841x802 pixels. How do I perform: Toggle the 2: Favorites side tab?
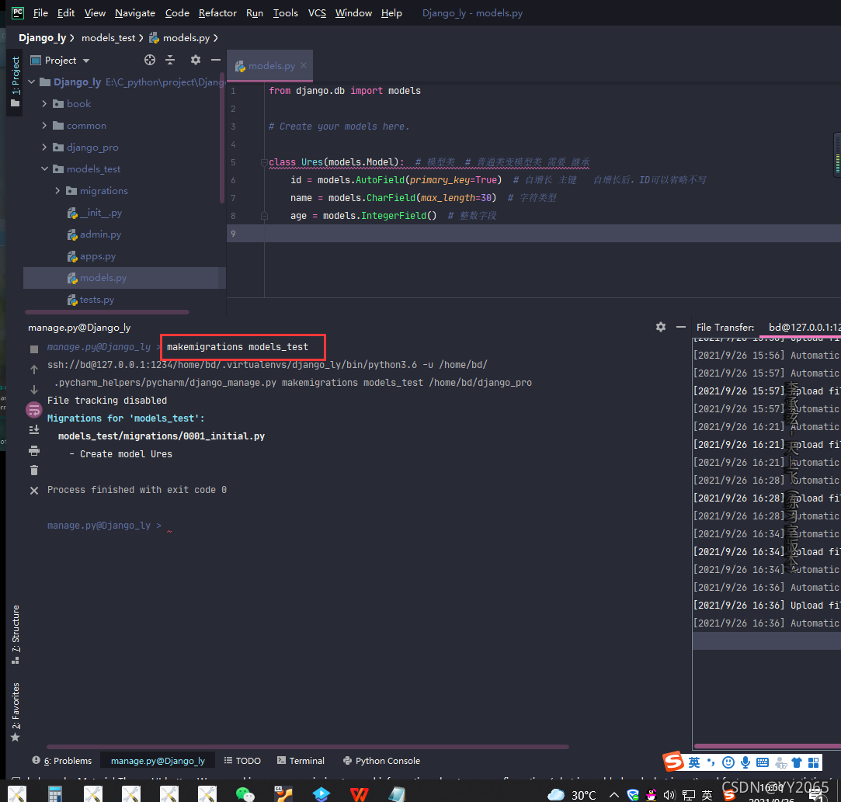click(15, 712)
